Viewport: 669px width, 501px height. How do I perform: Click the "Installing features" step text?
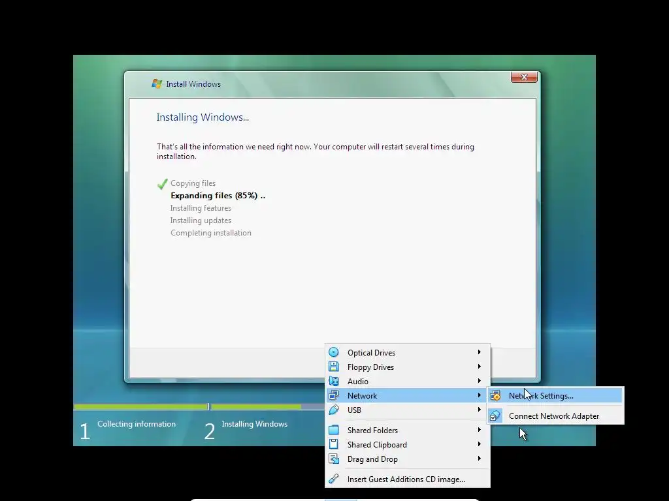click(x=201, y=208)
